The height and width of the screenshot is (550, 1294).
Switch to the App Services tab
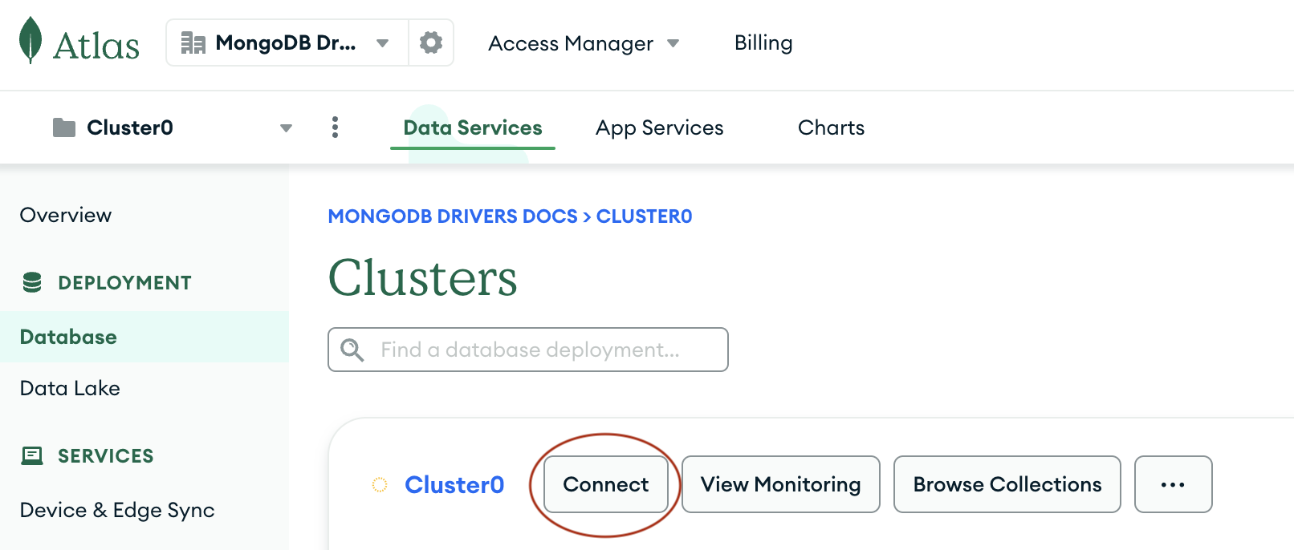coord(659,127)
